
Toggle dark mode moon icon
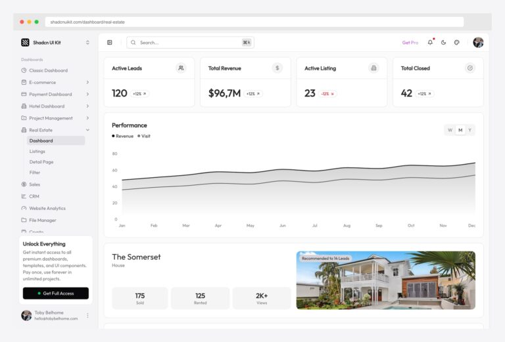443,43
